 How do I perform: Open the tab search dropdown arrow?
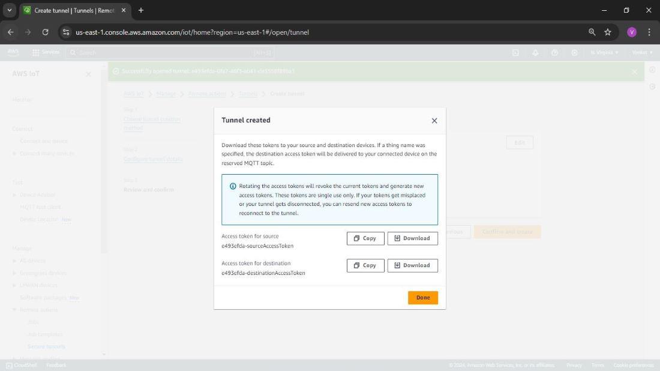click(x=9, y=10)
